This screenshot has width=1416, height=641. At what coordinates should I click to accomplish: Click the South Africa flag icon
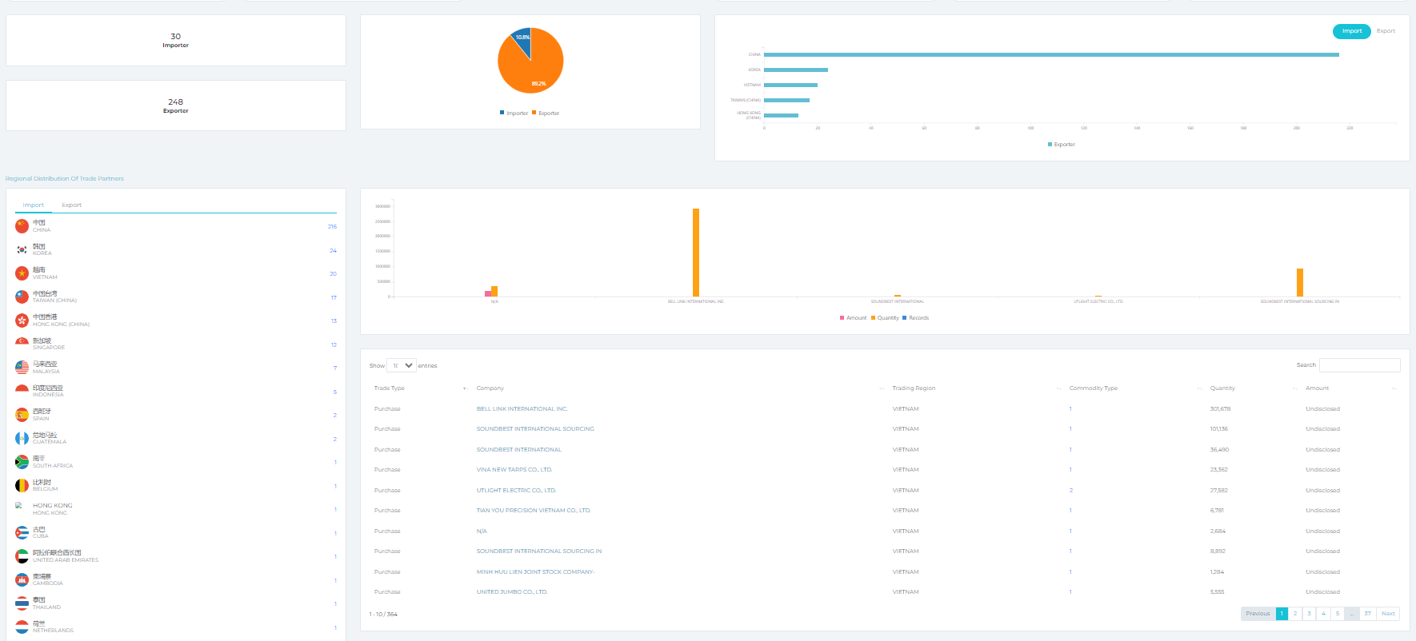22,462
